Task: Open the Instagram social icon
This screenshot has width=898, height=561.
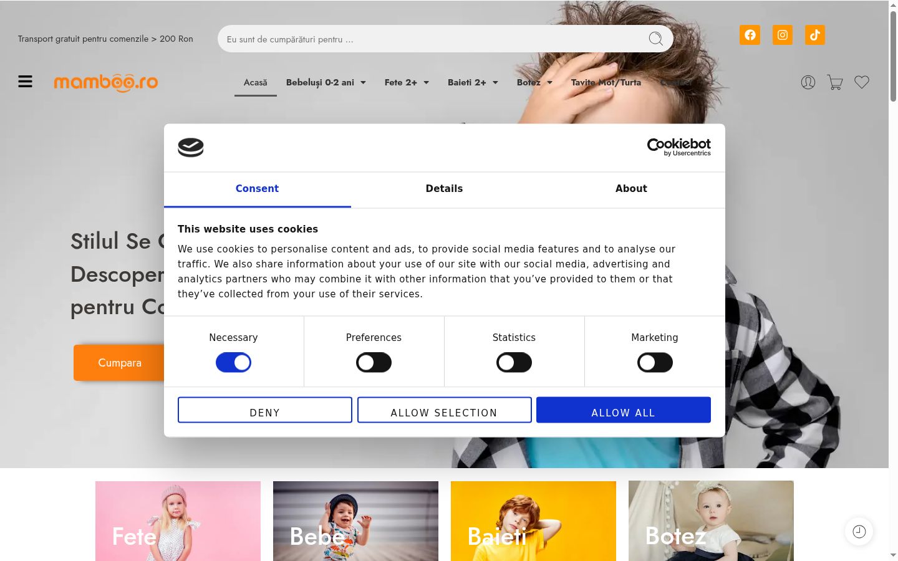Action: click(782, 35)
